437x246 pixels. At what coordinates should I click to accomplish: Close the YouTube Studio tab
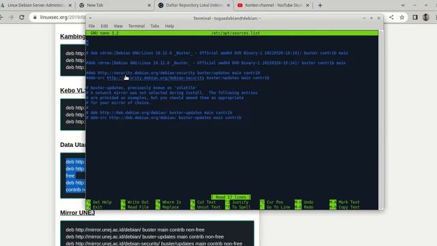click(307, 5)
